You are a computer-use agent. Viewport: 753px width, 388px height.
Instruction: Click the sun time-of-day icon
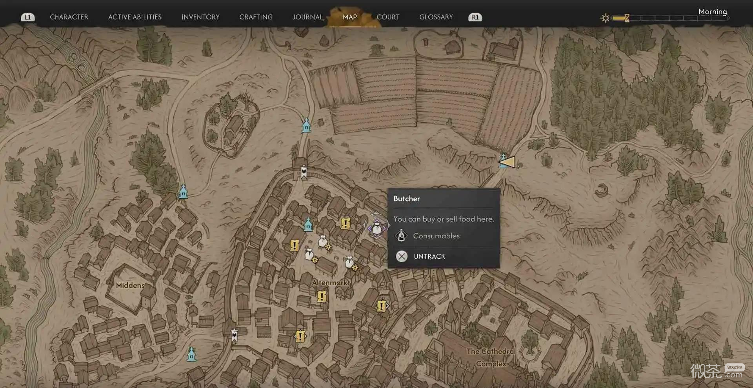605,18
